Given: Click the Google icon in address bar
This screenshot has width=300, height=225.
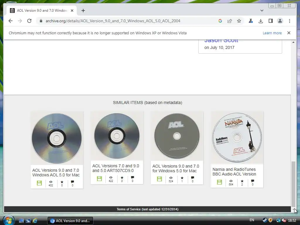Looking at the screenshot, I should coord(220,21).
